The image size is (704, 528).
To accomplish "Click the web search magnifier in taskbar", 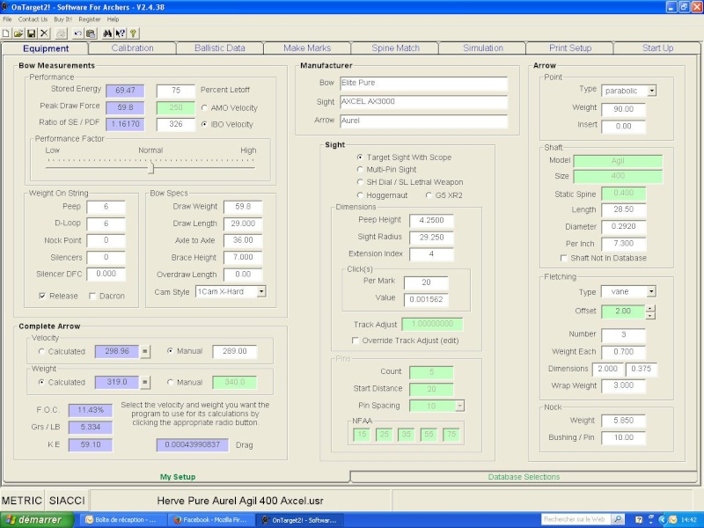I will [x=618, y=519].
